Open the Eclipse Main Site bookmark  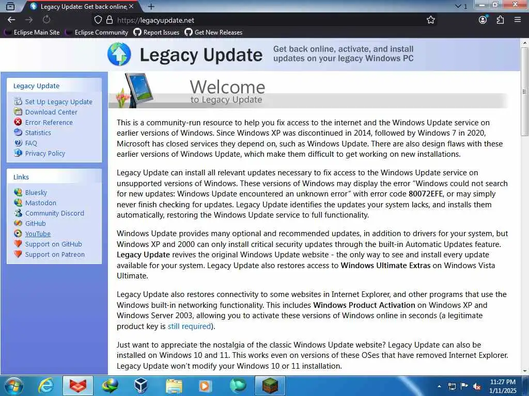pyautogui.click(x=33, y=32)
